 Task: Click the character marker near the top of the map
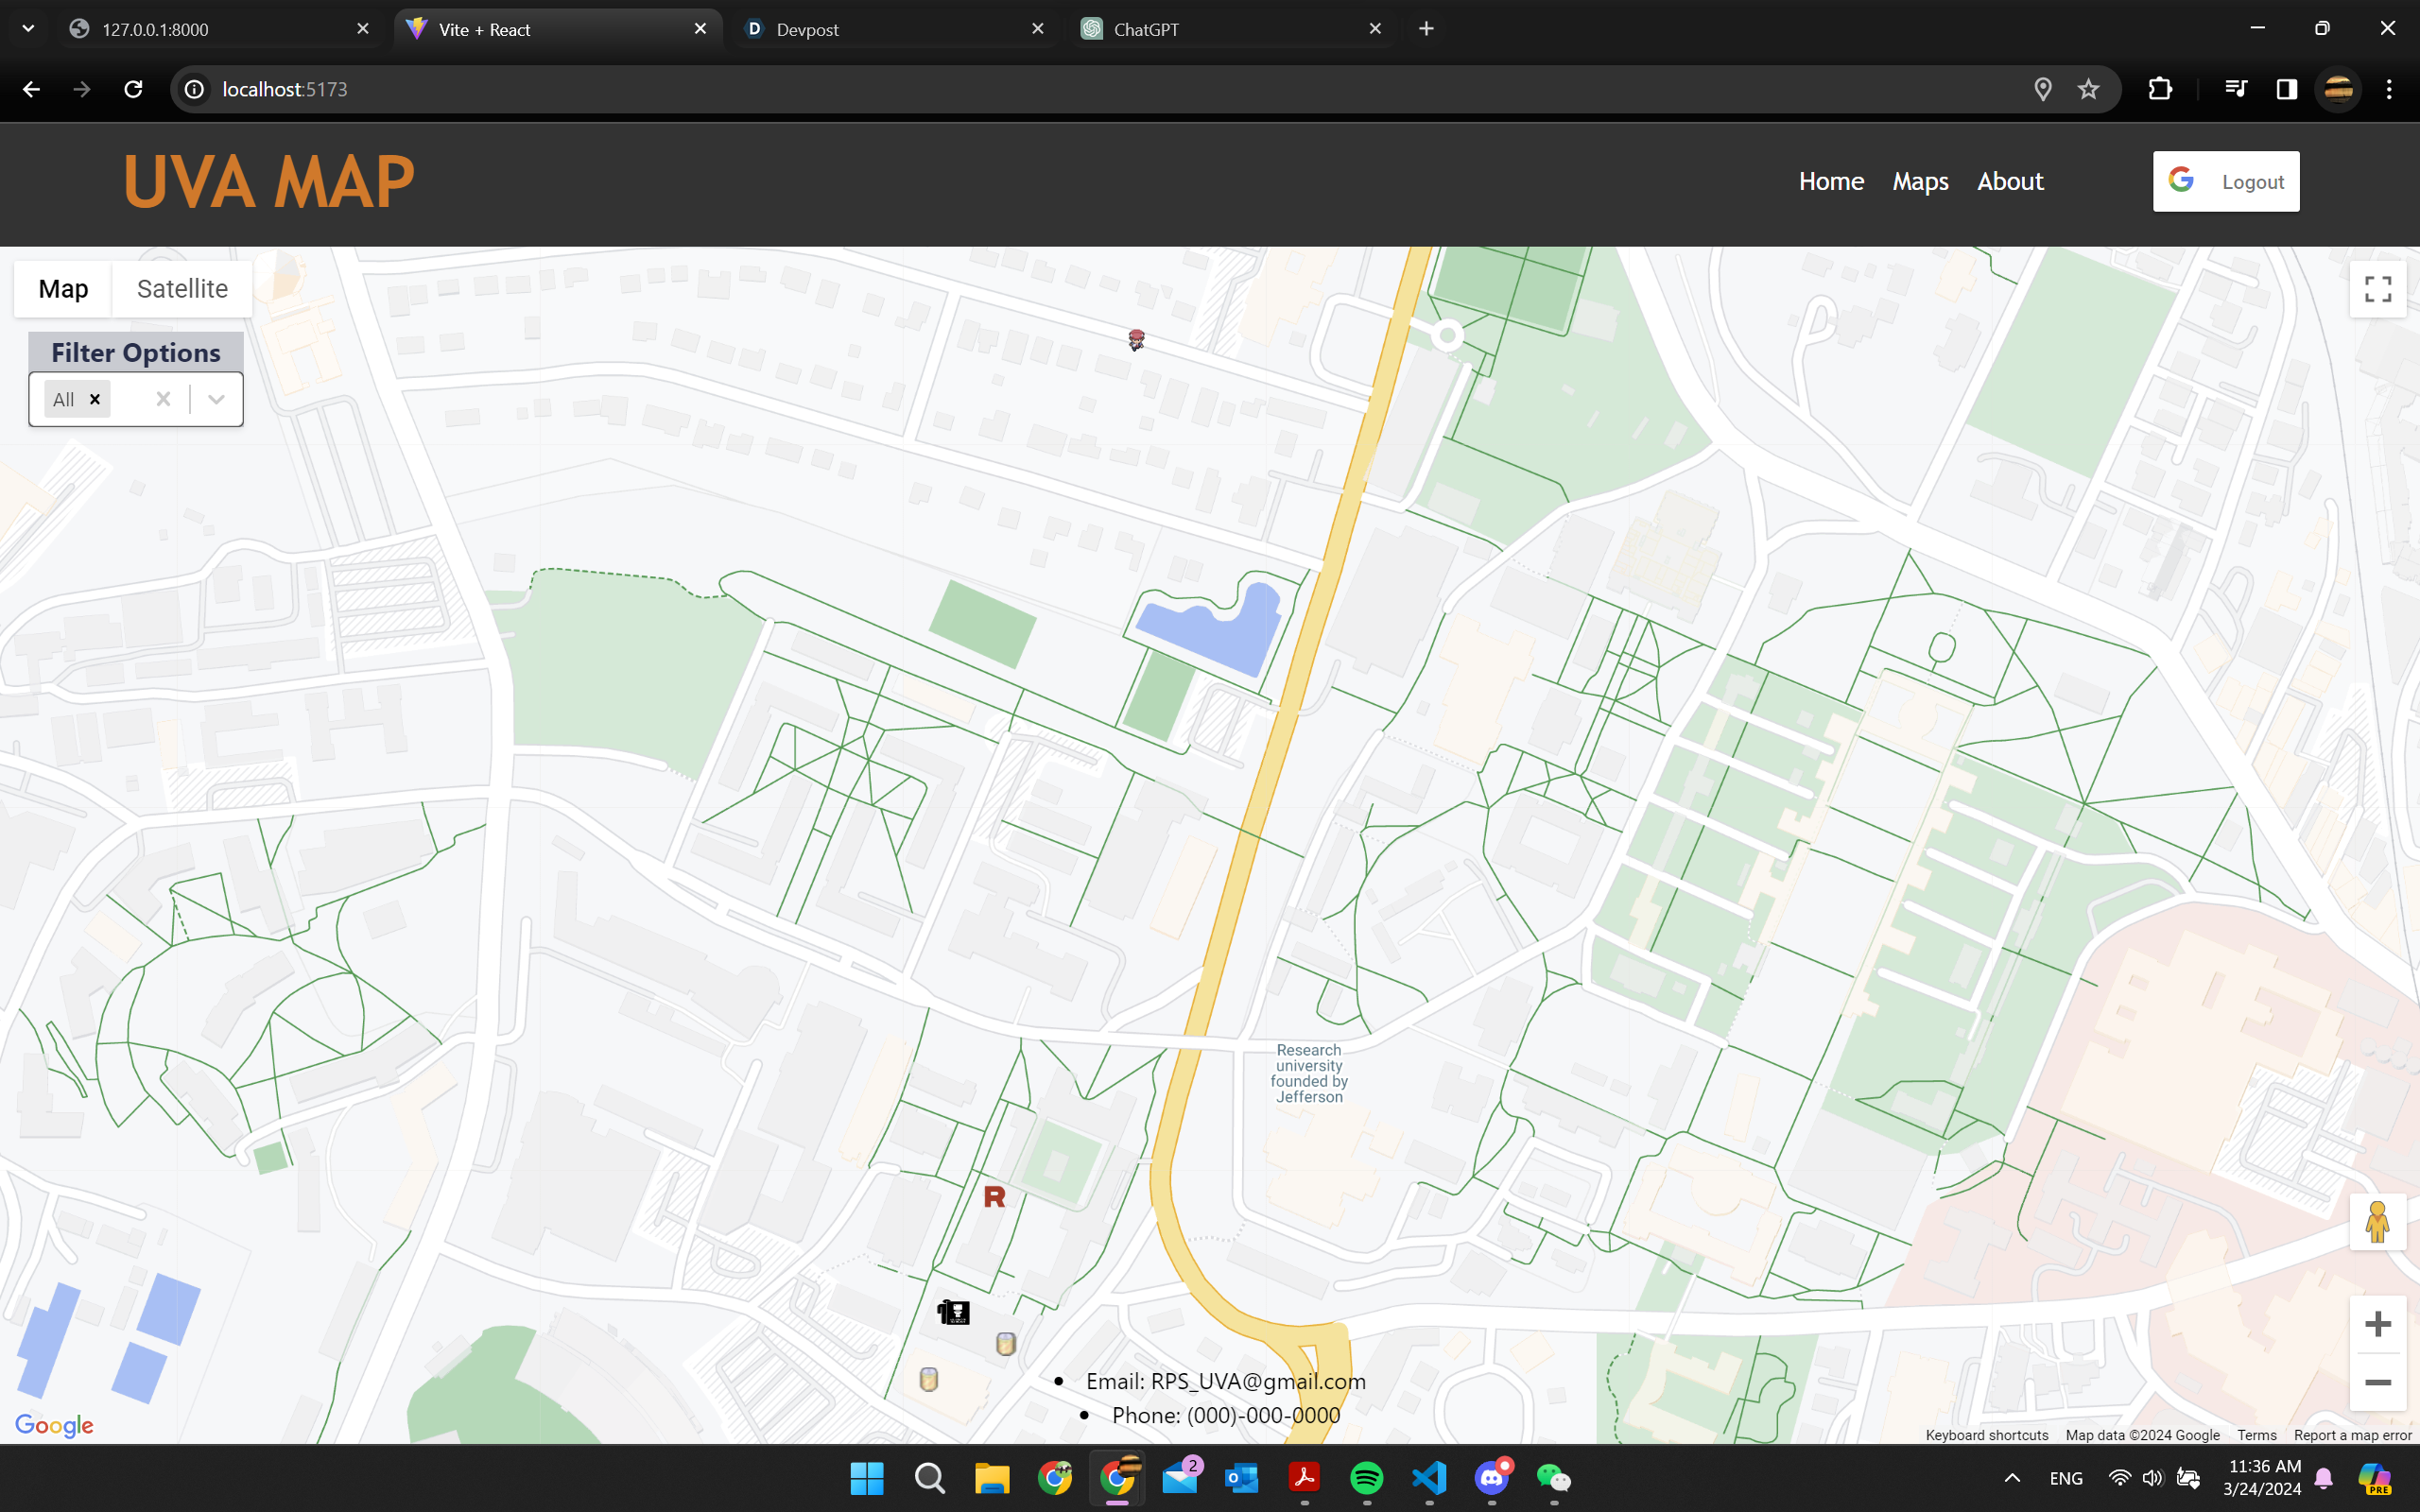click(1136, 340)
